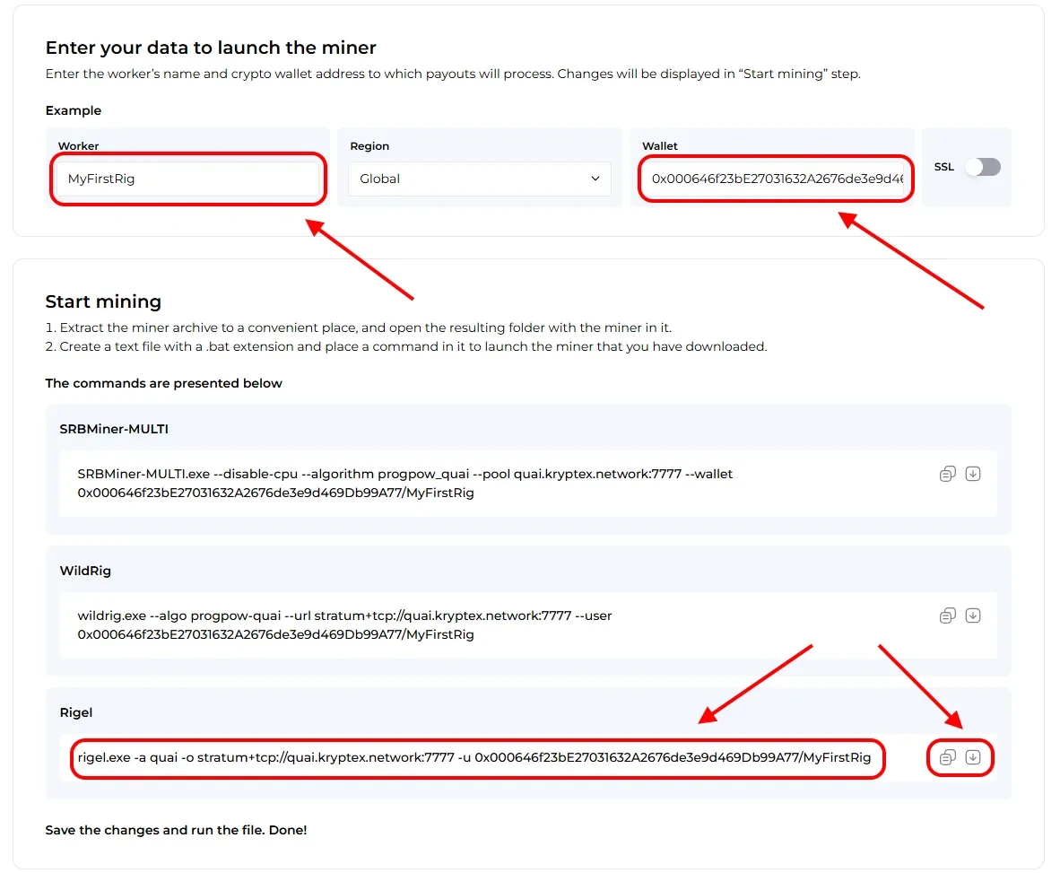The height and width of the screenshot is (873, 1060).
Task: Click into the Wallet address field
Action: click(x=775, y=179)
